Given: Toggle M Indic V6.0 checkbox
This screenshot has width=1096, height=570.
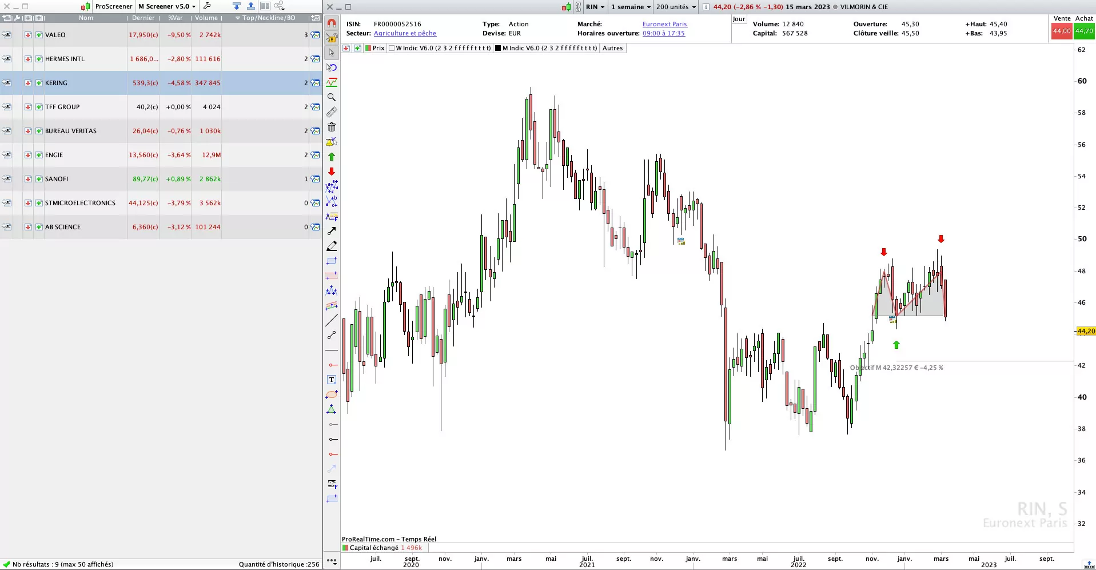Looking at the screenshot, I should point(498,48).
